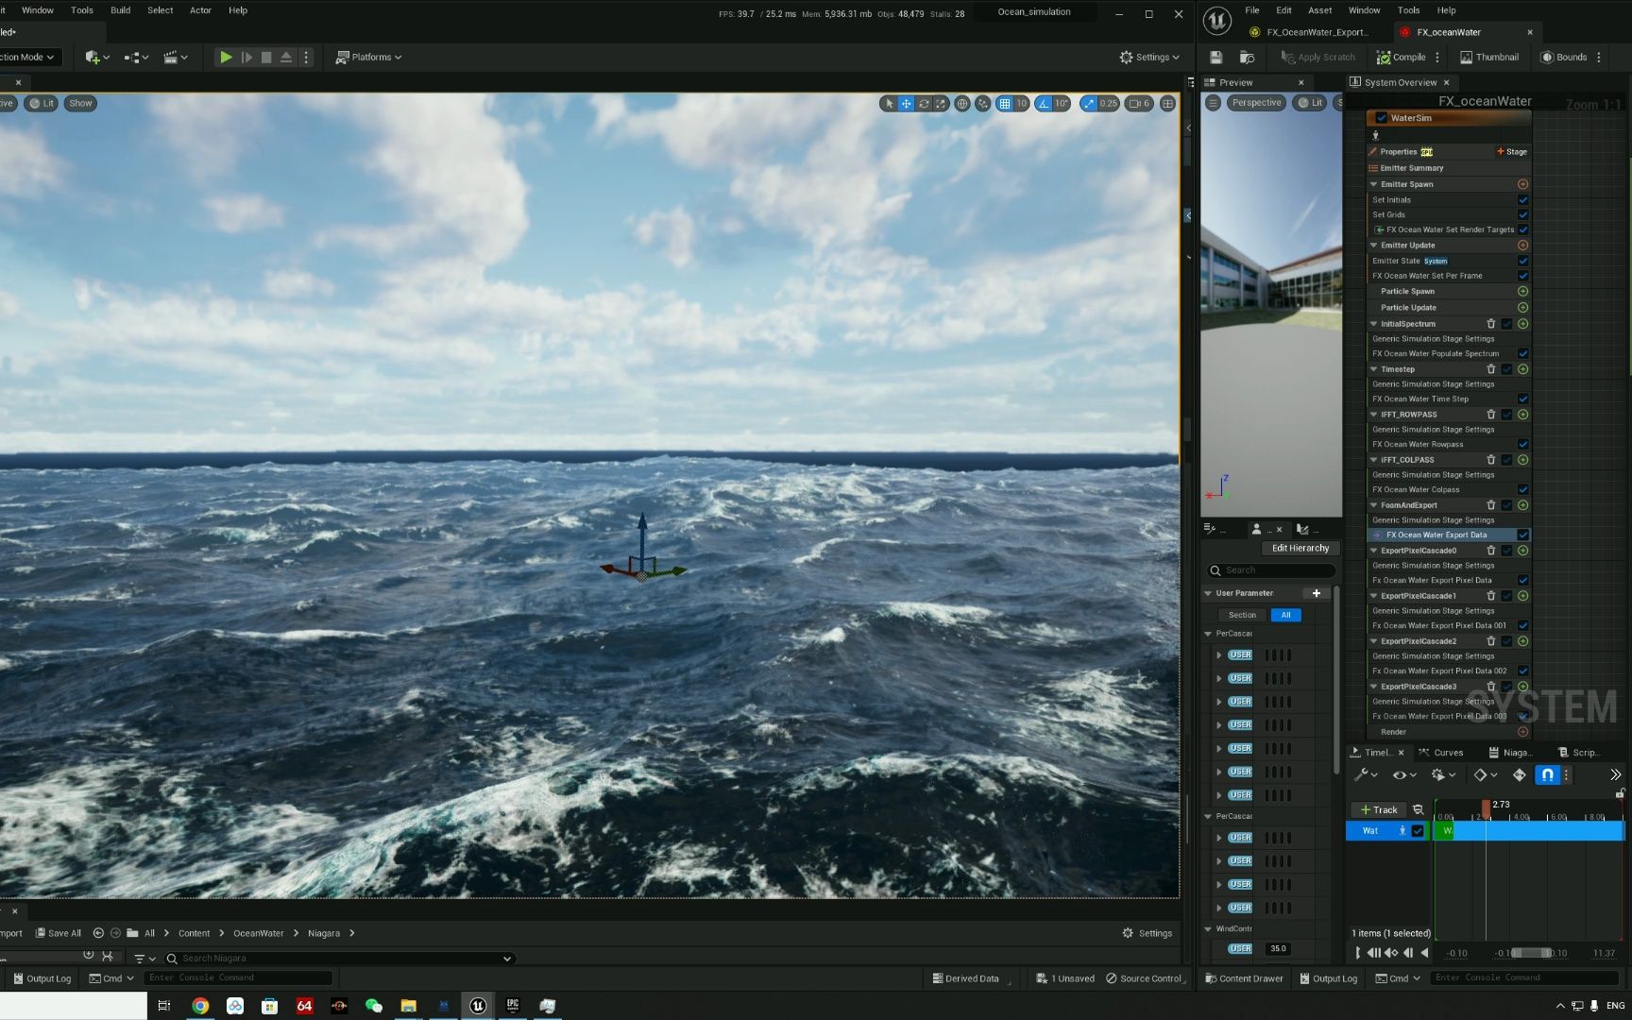This screenshot has height=1020, width=1632.
Task: Click the Thumbnail toolbar button
Action: 1489,58
